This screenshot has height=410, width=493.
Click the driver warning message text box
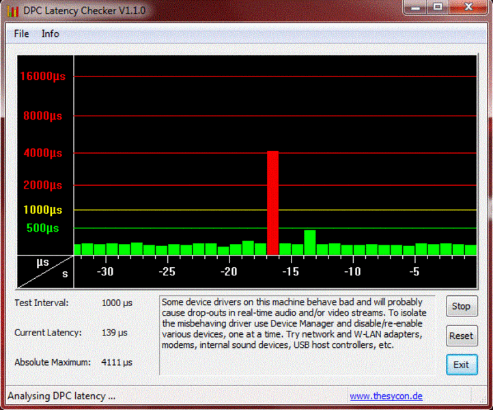pyautogui.click(x=297, y=336)
